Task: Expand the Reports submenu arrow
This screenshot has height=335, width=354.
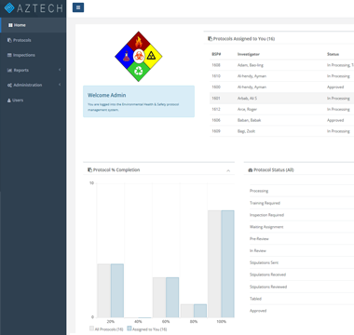Action: pos(60,70)
